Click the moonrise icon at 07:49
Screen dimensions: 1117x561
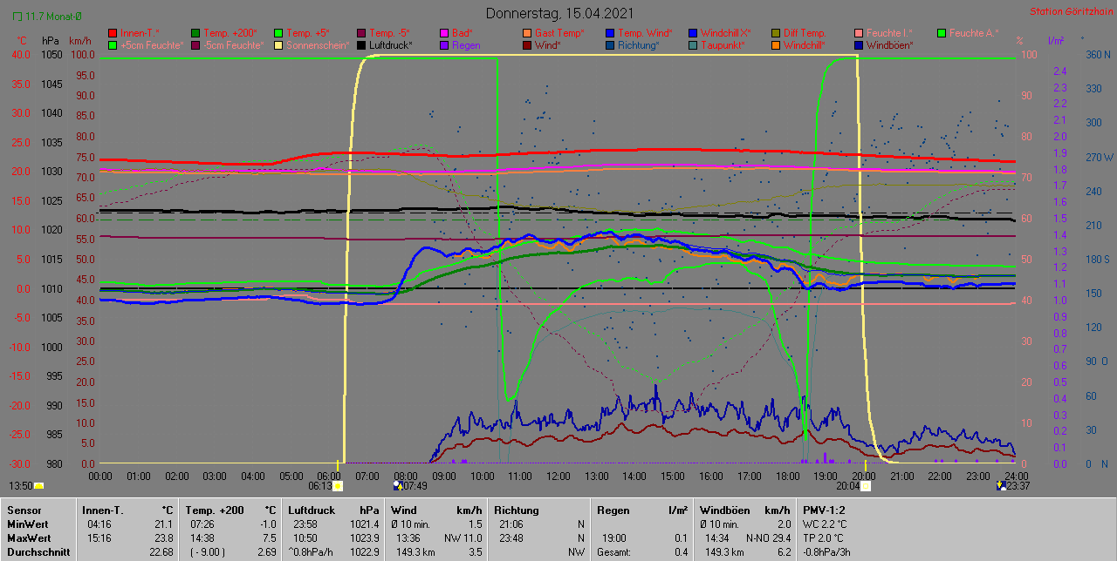tap(397, 485)
